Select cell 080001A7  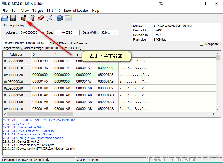86,81
